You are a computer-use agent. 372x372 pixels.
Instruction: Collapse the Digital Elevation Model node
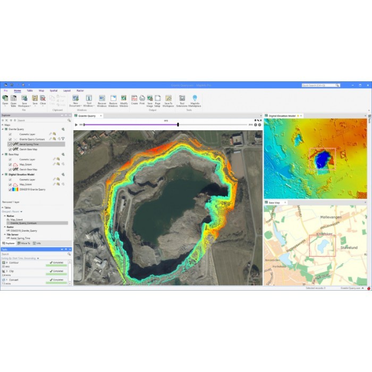pyautogui.click(x=3, y=174)
